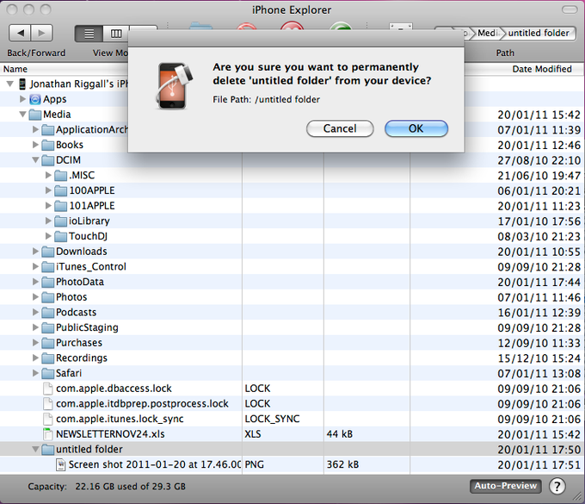Image resolution: width=585 pixels, height=504 pixels.
Task: Click the PhotoData folder icon
Action: click(x=48, y=282)
